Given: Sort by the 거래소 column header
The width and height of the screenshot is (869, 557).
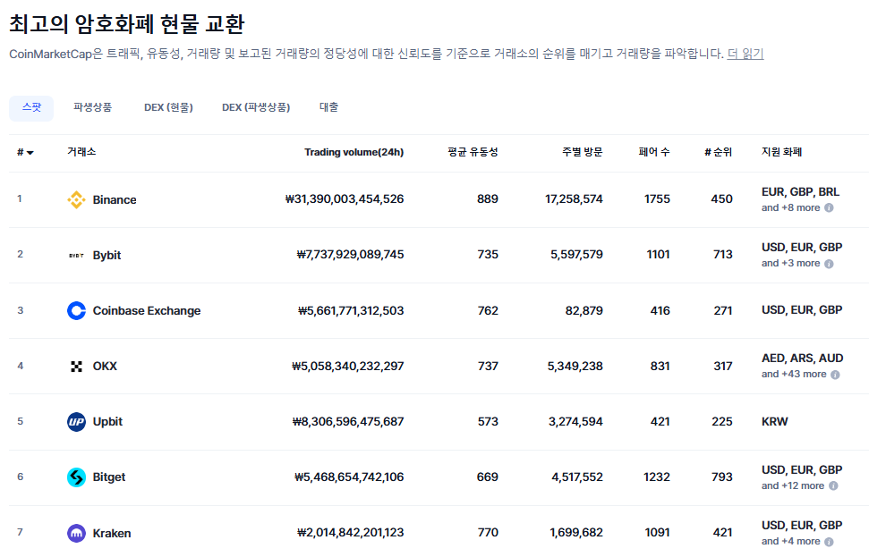Looking at the screenshot, I should tap(81, 152).
